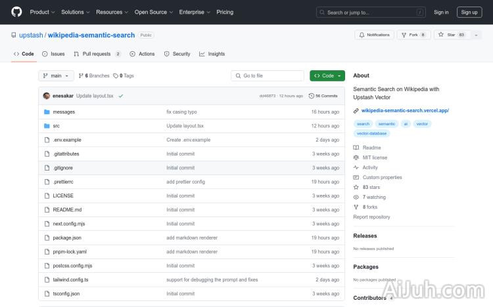Screen dimensions: 493x307
Task: Open the .gitattributes file
Action: pos(66,153)
